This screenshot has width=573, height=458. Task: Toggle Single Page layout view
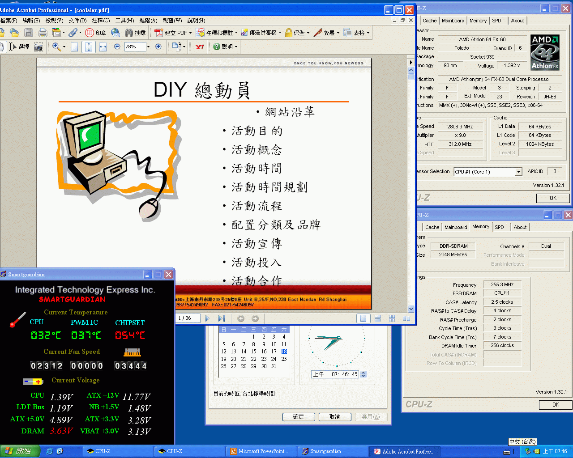tap(363, 318)
